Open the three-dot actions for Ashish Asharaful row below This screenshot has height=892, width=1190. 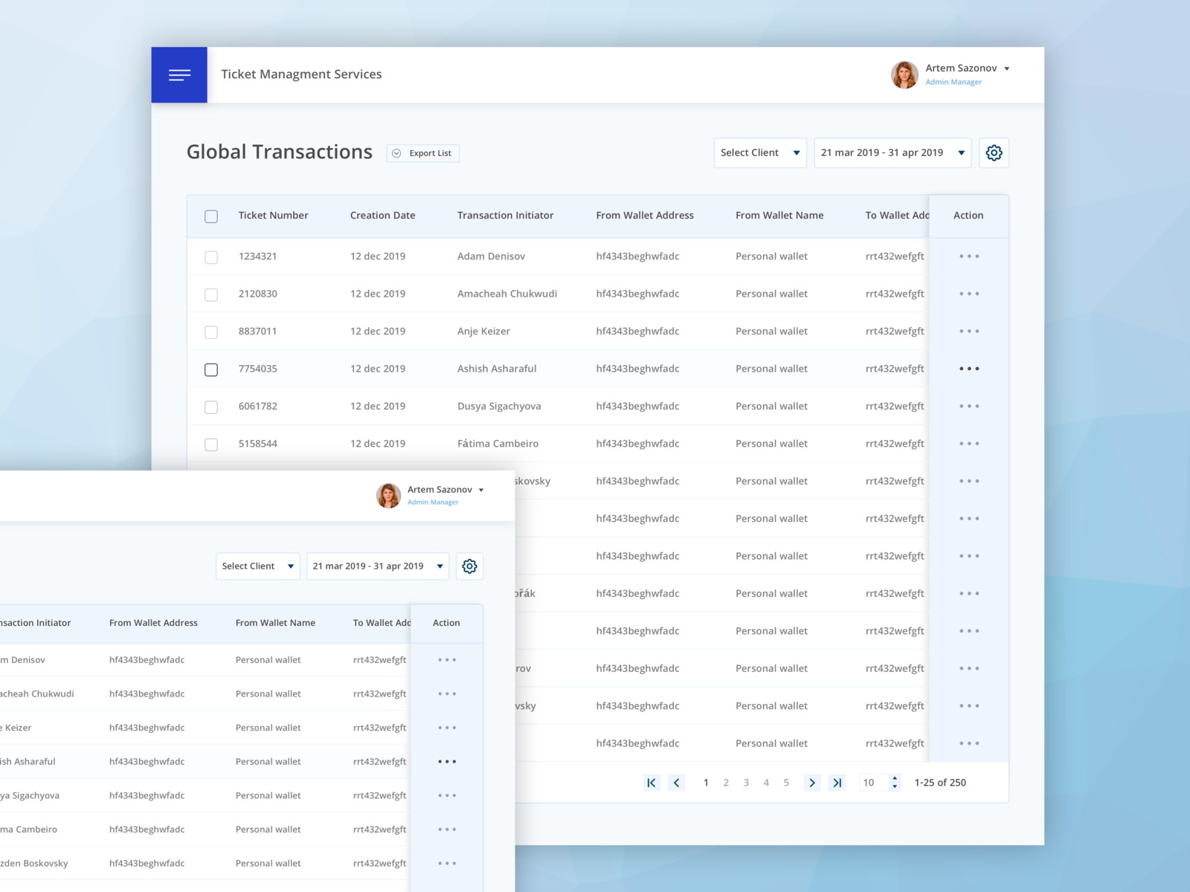tap(447, 761)
